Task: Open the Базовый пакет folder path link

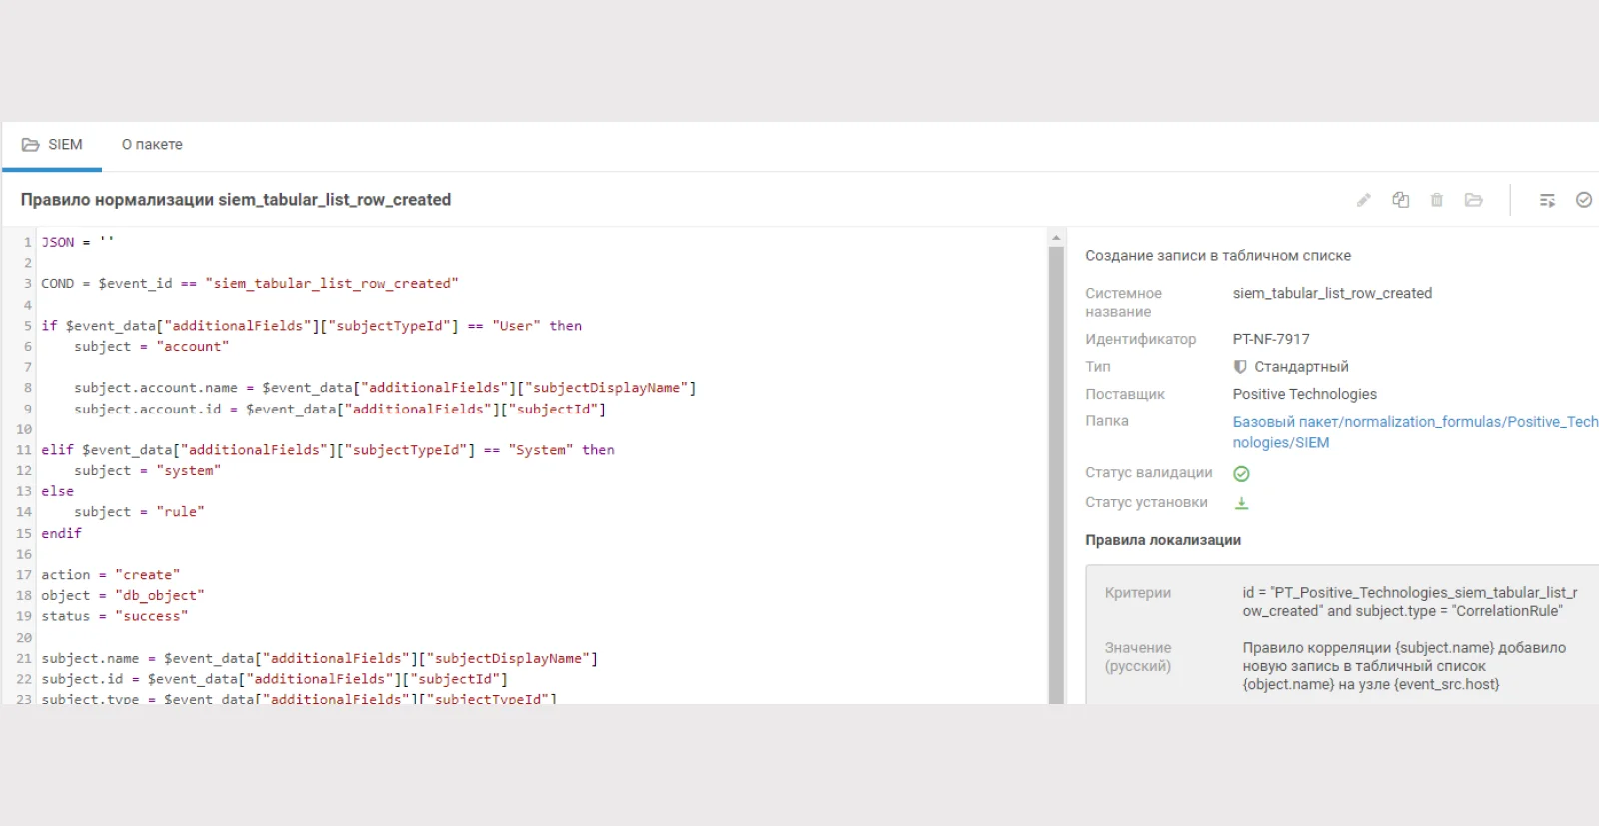Action: coord(1415,432)
